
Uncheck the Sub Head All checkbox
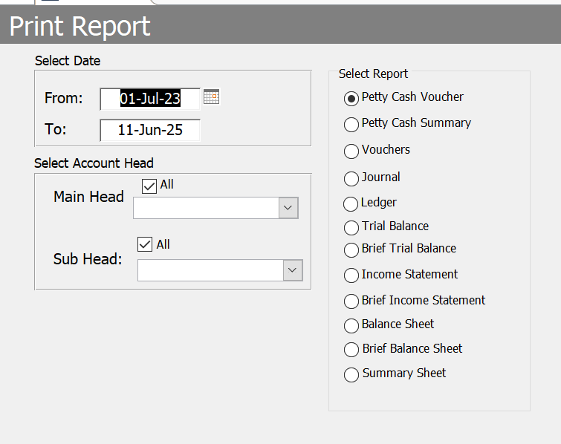pos(146,245)
